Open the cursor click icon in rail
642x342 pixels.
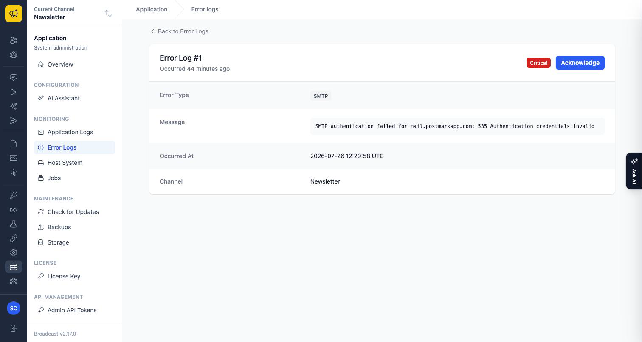point(14,172)
